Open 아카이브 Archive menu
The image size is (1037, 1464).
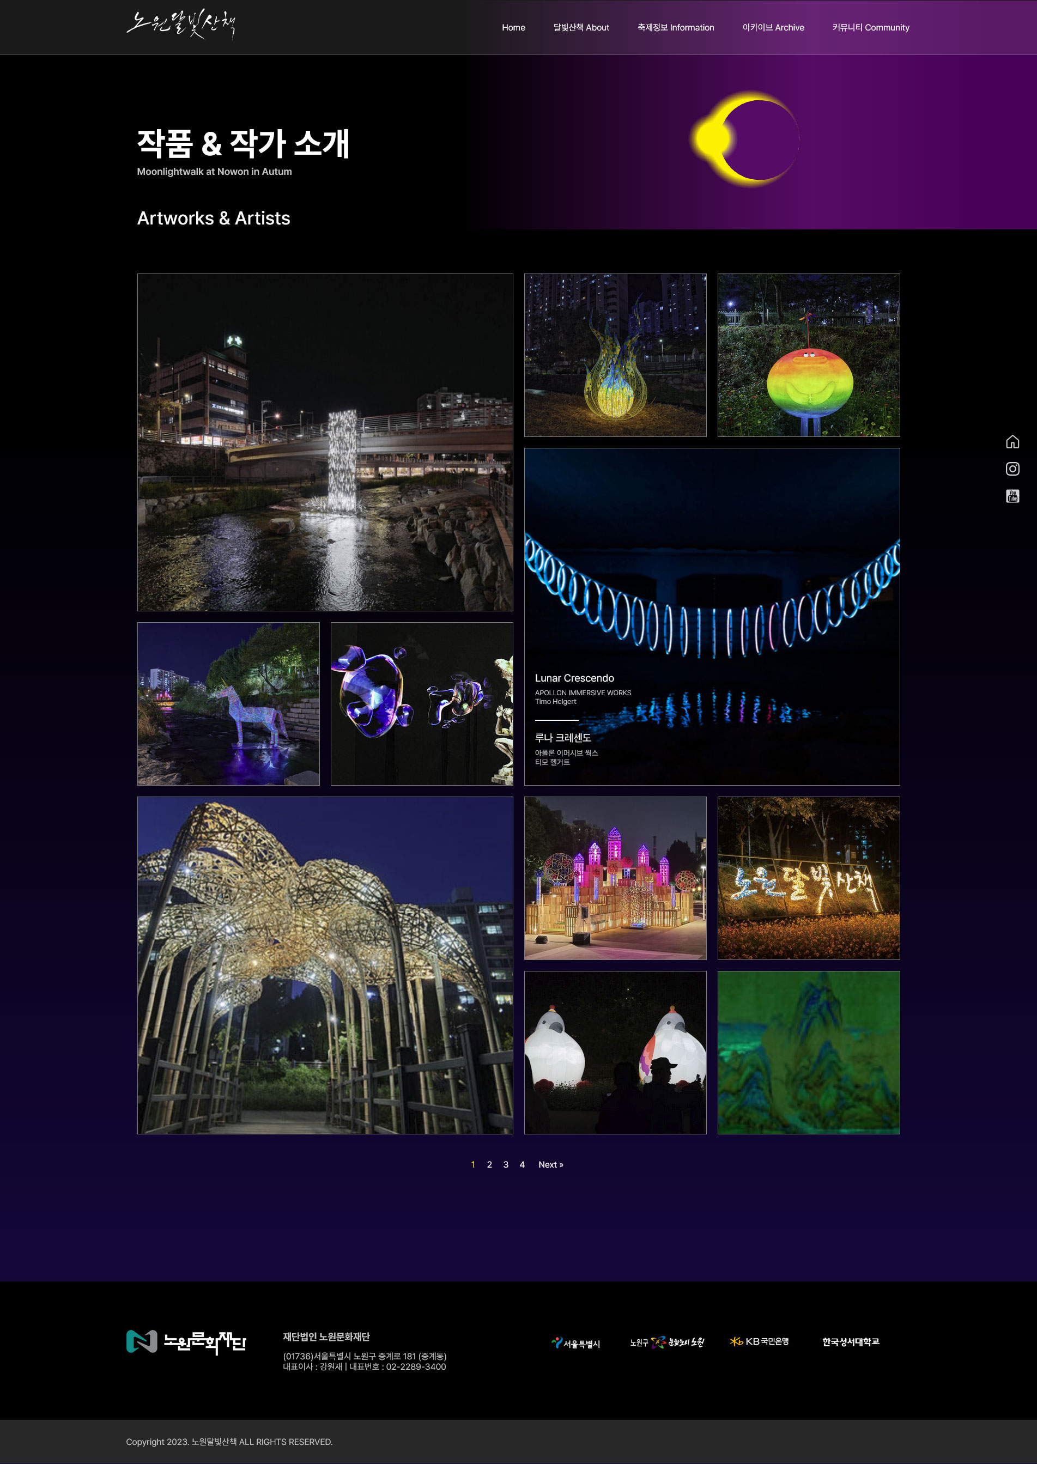[773, 27]
